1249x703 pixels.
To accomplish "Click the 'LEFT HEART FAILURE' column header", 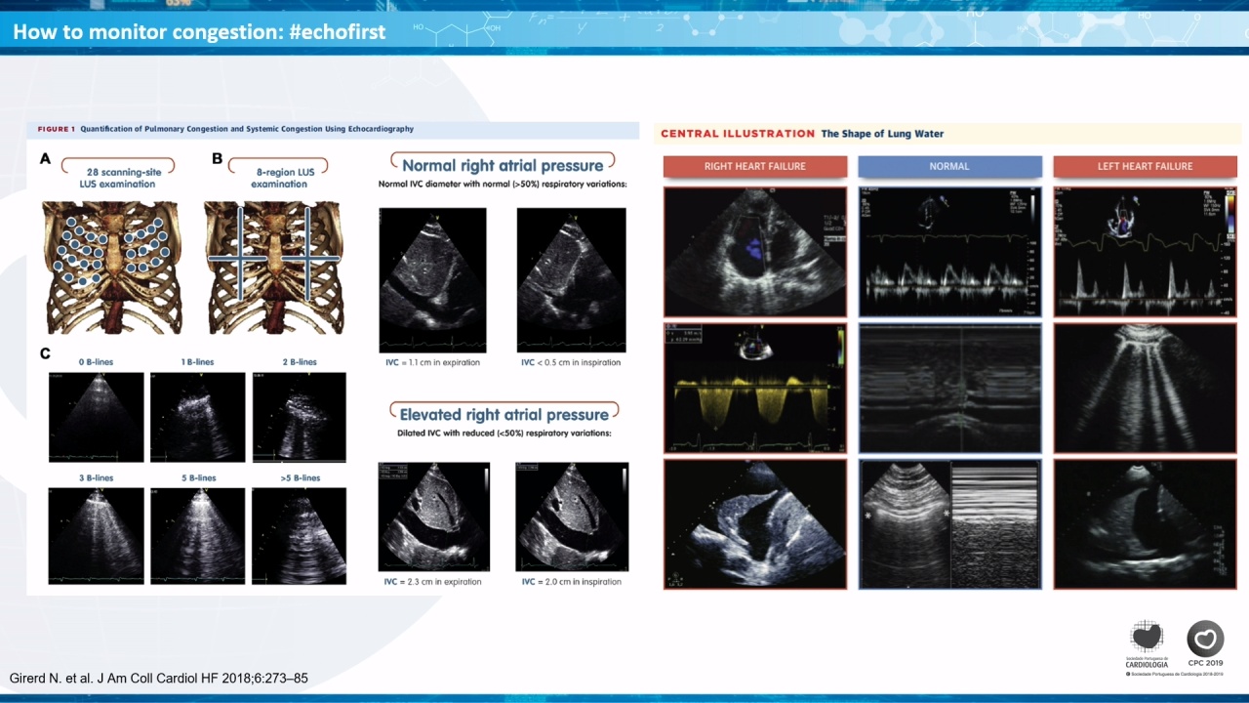I will [x=1145, y=167].
